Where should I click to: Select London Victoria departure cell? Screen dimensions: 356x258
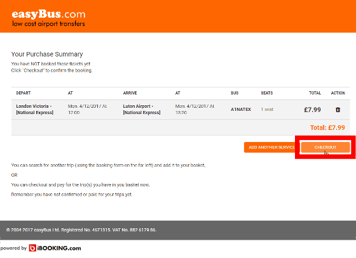click(35, 109)
